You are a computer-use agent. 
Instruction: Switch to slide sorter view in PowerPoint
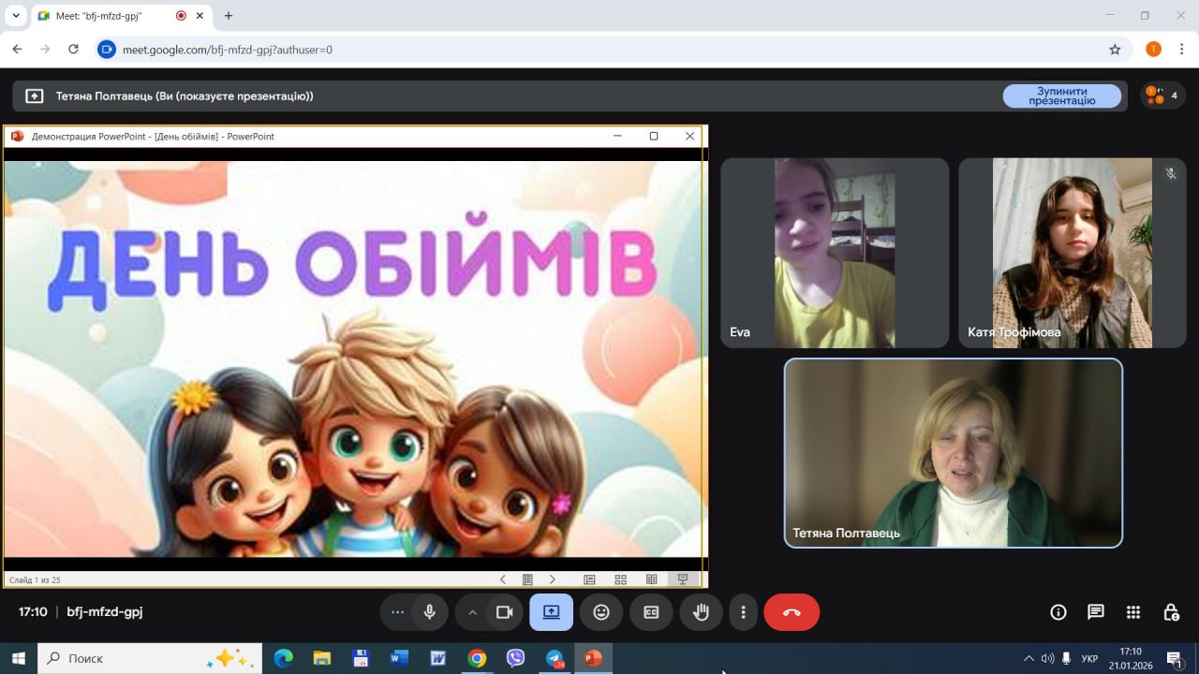click(x=620, y=579)
